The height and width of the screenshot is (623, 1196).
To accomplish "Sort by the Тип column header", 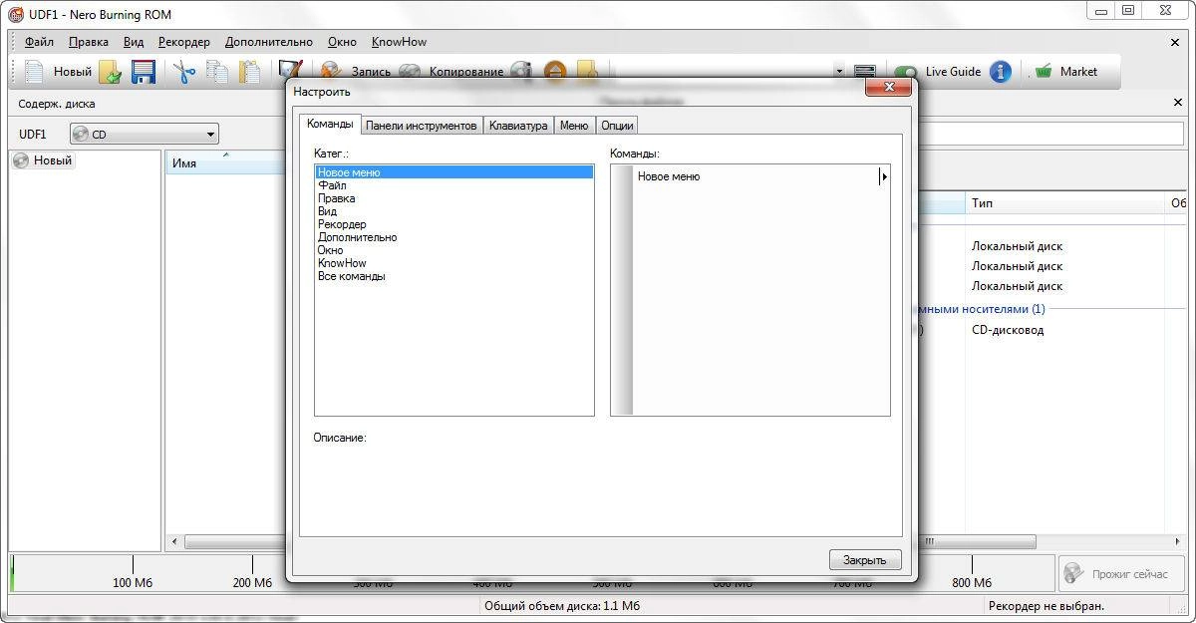I will point(1064,203).
